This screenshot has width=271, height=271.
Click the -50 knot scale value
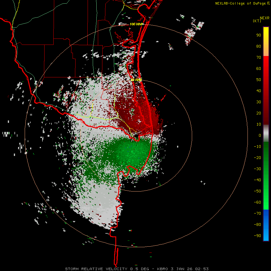click(257, 191)
